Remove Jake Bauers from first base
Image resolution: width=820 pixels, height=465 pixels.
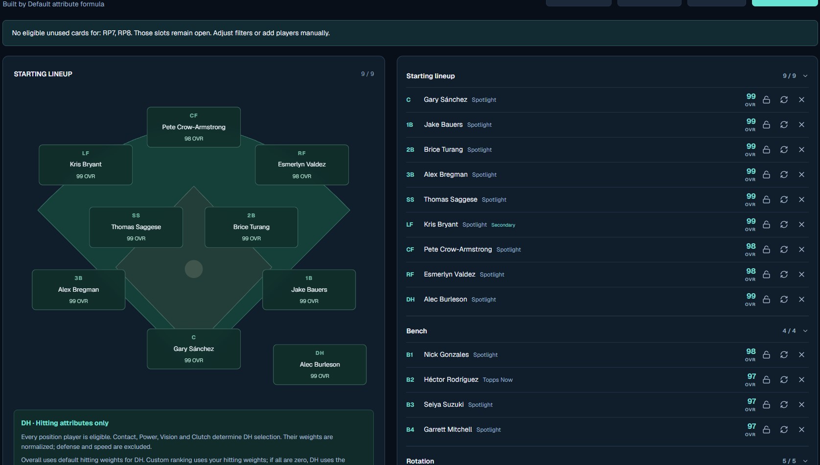(801, 125)
